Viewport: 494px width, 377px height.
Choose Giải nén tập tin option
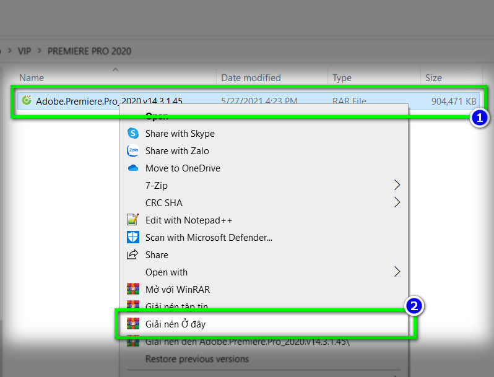[176, 306]
